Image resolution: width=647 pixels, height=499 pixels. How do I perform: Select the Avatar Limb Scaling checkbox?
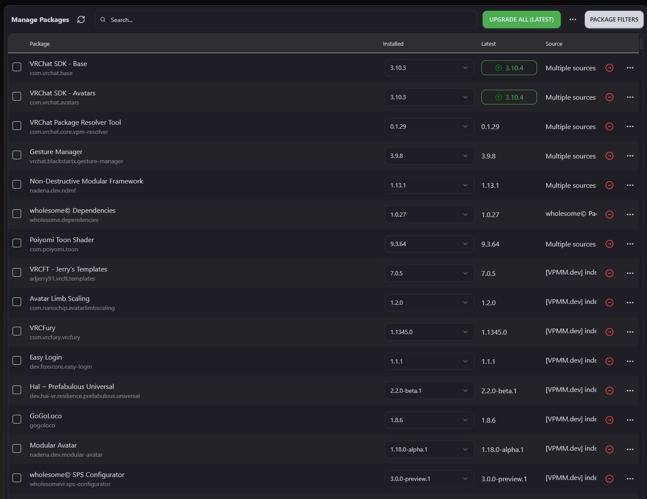17,302
